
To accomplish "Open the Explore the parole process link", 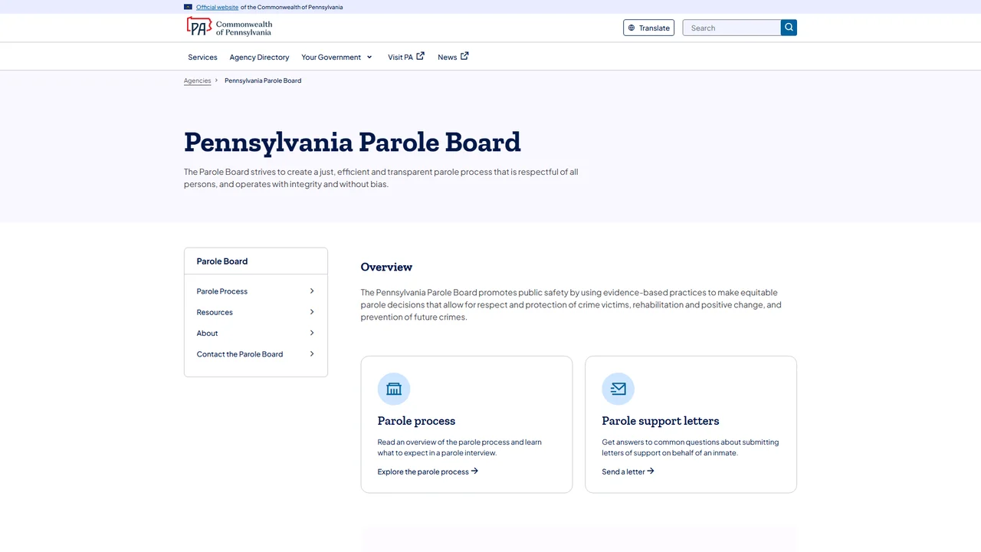I will 428,472.
